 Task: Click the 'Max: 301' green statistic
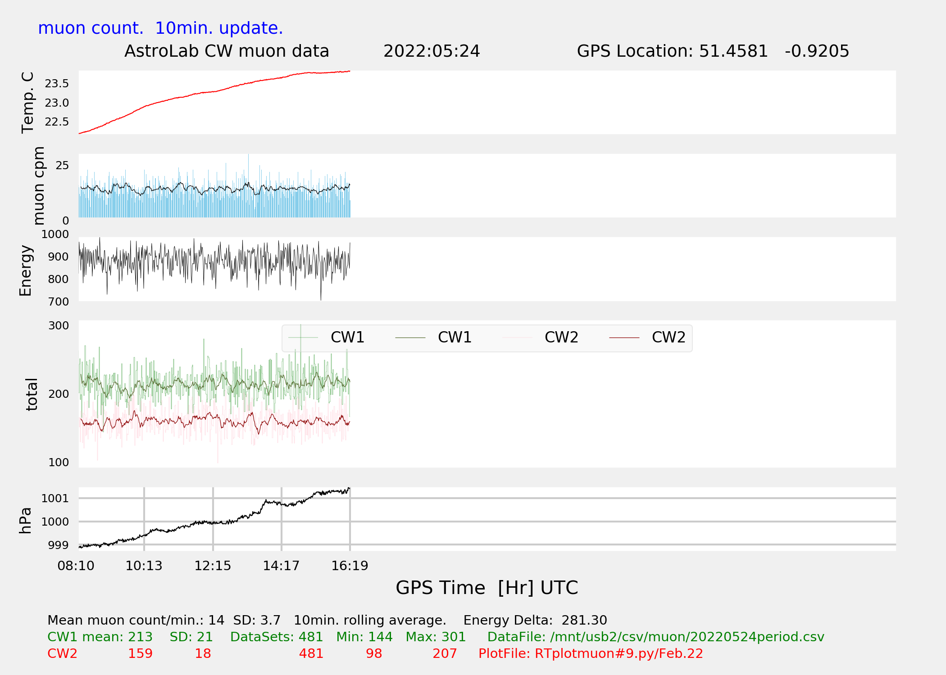[x=436, y=637]
